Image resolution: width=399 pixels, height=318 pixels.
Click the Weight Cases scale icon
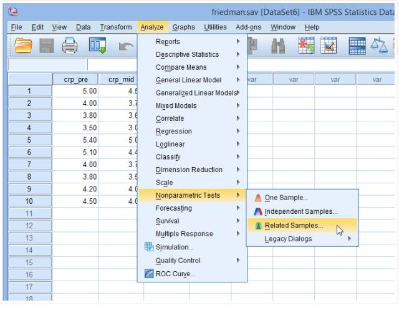pos(379,46)
